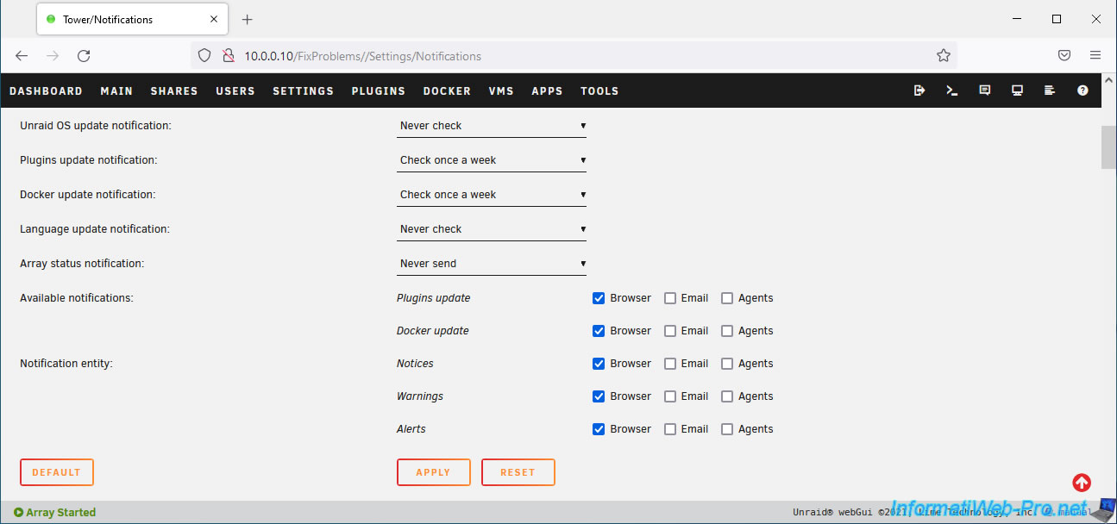Viewport: 1117px width, 524px height.
Task: Open the system info monitor icon
Action: pos(1018,90)
